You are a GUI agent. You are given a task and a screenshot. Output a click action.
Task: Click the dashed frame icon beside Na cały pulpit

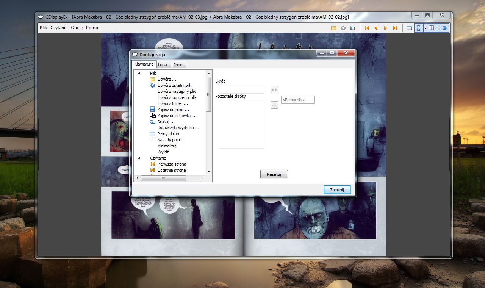[153, 140]
